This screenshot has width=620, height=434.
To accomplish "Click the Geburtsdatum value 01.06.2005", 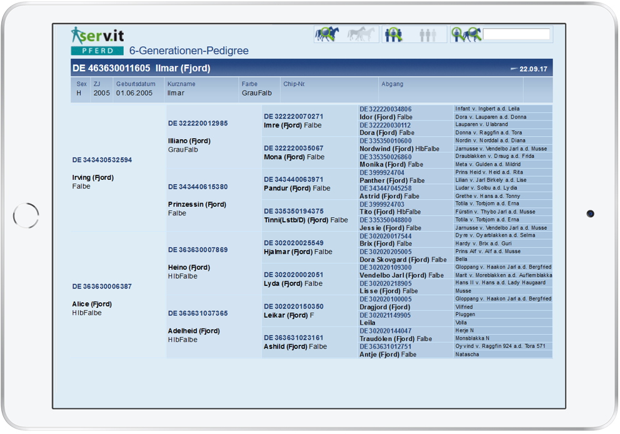I will 134,93.
